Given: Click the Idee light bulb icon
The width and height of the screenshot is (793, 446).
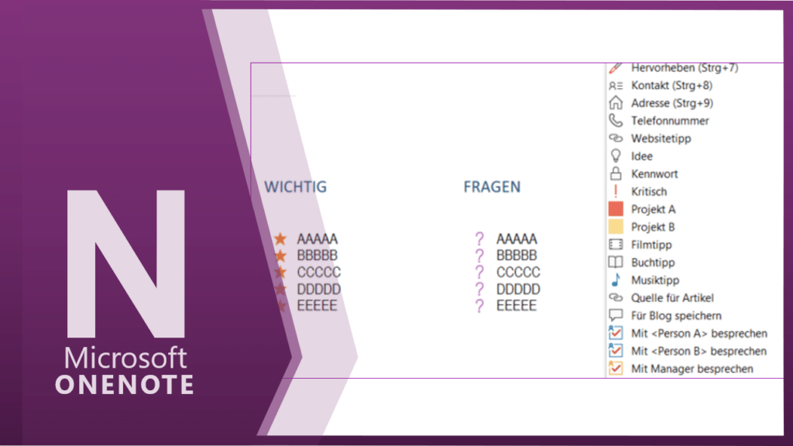Looking at the screenshot, I should pyautogui.click(x=616, y=156).
